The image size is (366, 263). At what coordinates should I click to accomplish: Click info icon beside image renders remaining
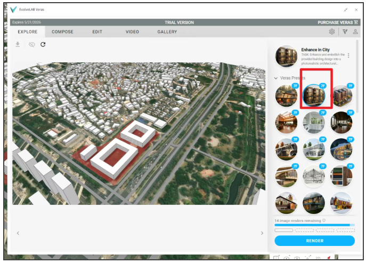click(324, 220)
